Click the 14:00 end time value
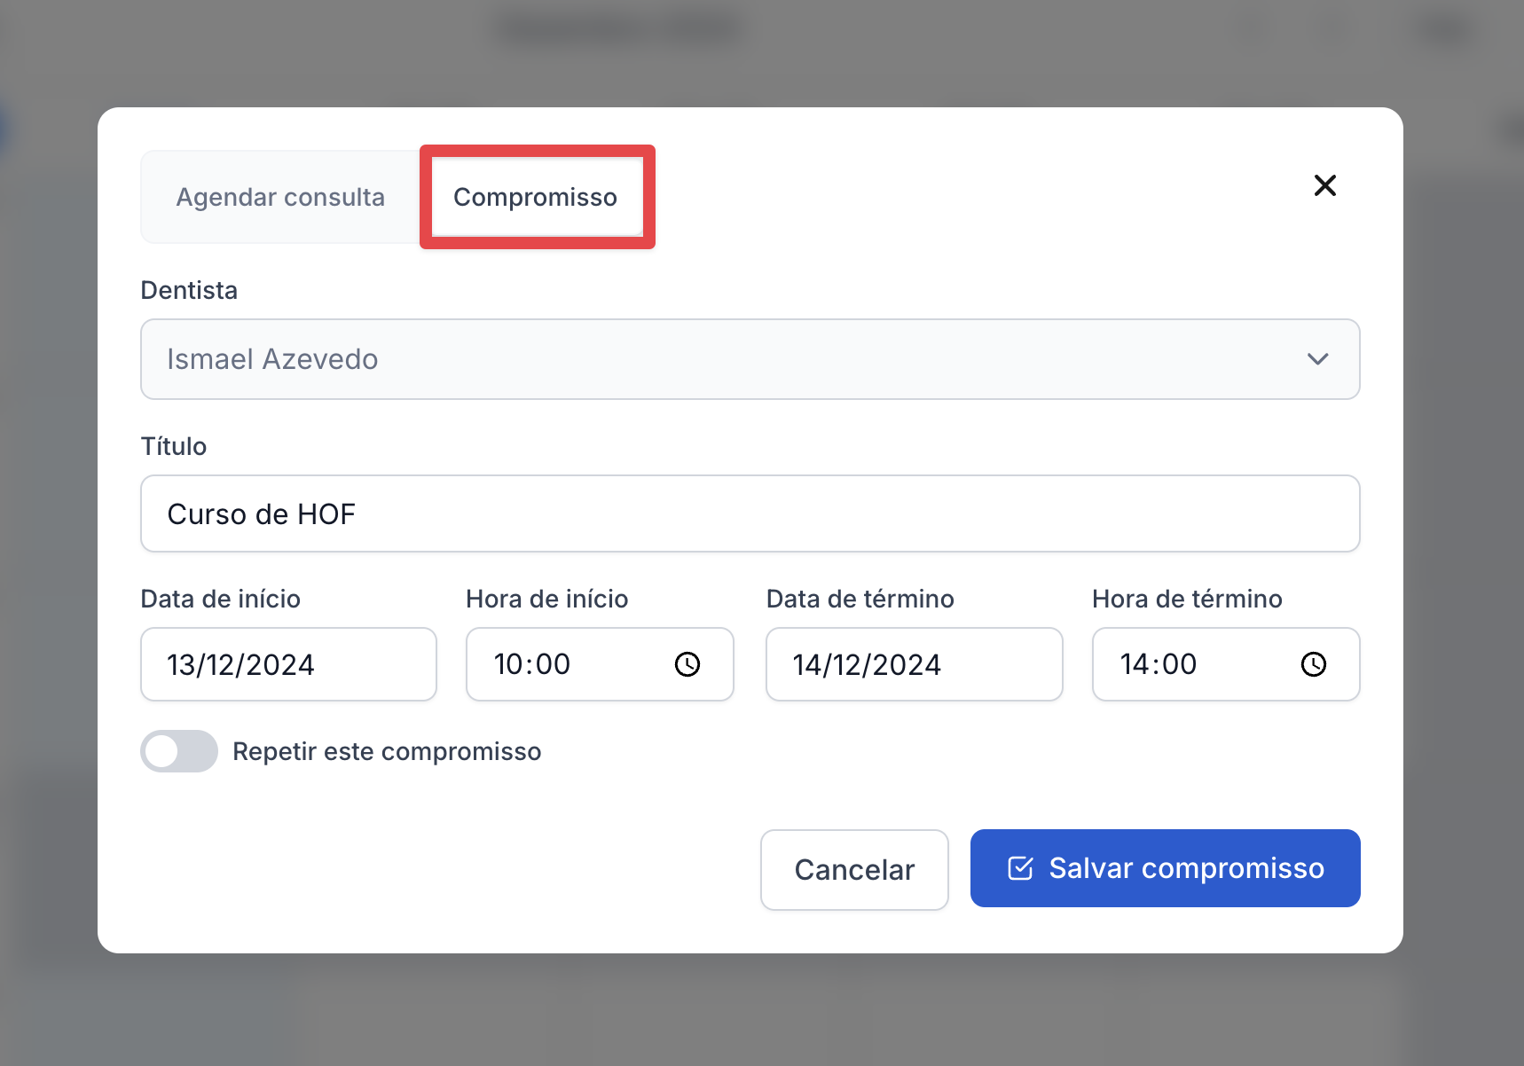This screenshot has height=1066, width=1524. (x=1159, y=664)
